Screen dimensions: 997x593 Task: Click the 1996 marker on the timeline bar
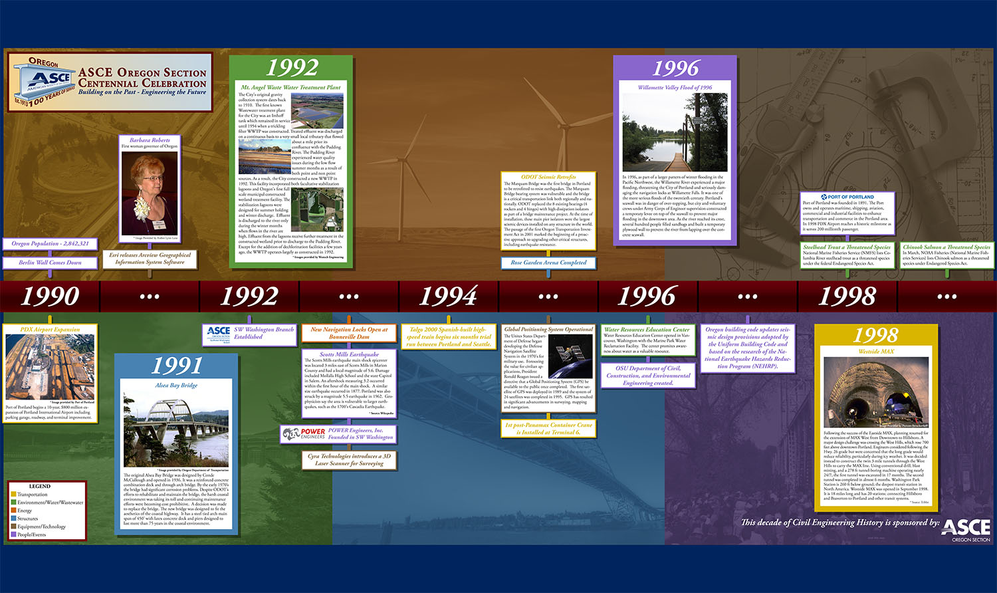coord(648,296)
